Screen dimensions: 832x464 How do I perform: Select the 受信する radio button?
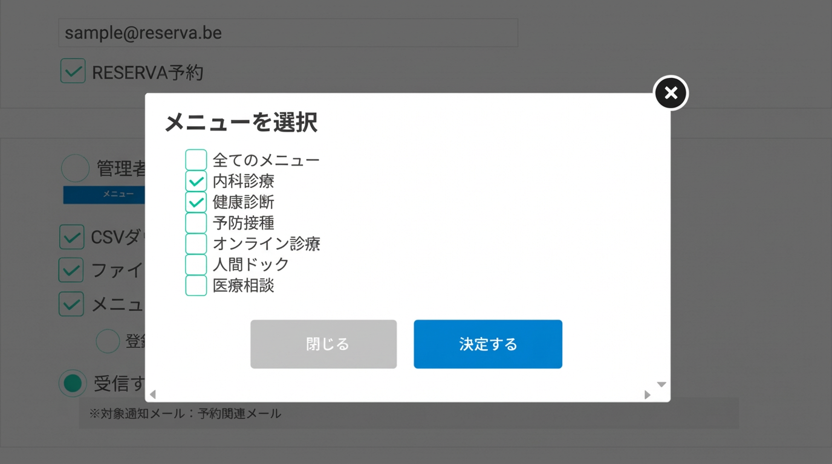coord(73,384)
